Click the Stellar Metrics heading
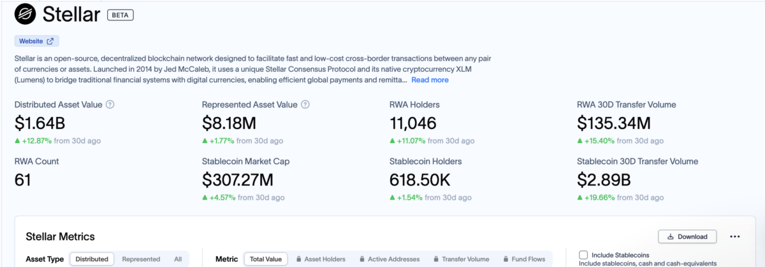 click(x=60, y=236)
